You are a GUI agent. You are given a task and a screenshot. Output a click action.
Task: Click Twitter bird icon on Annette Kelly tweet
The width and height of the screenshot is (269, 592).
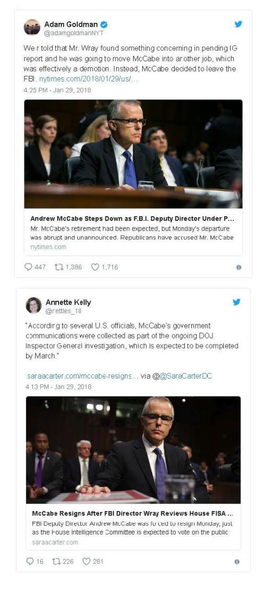237,302
